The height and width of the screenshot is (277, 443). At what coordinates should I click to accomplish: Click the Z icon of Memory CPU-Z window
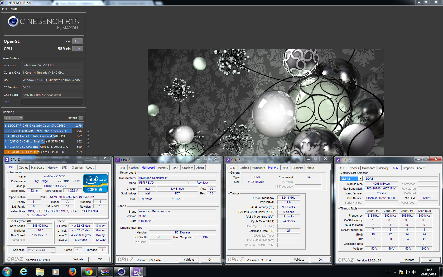[228, 160]
